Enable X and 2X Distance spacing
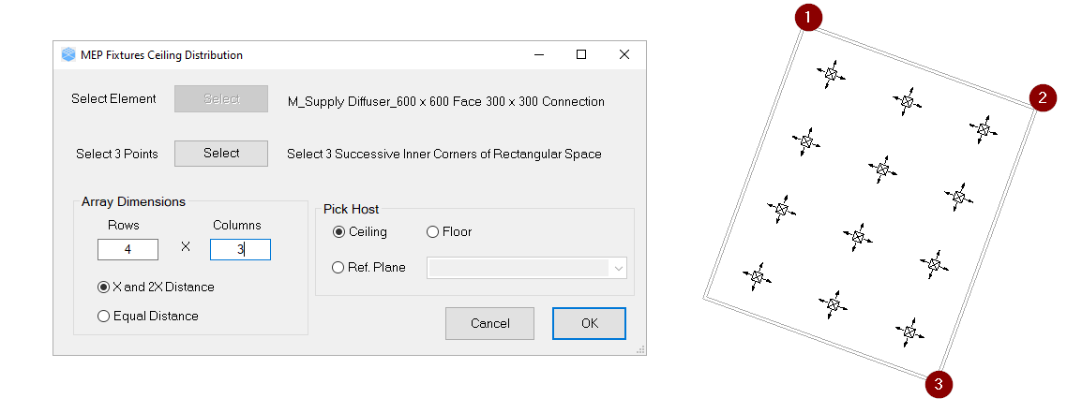 104,288
